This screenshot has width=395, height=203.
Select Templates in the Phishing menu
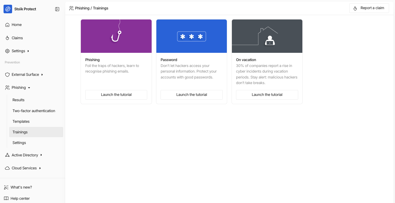(21, 122)
